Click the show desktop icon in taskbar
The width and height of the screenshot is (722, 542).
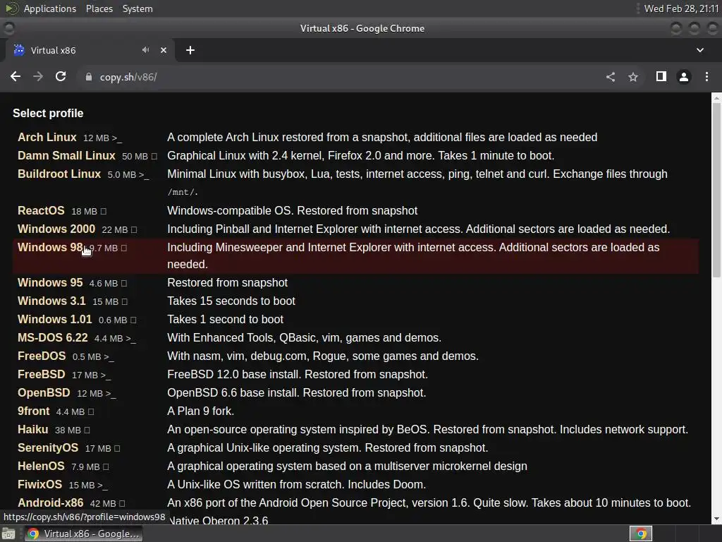tap(8, 534)
